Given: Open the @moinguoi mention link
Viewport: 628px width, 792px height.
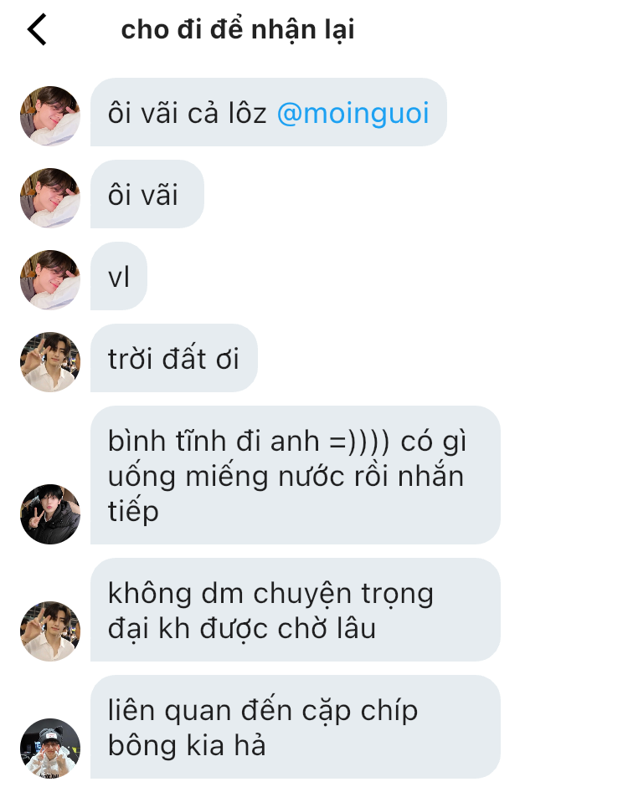Looking at the screenshot, I should pos(353,113).
